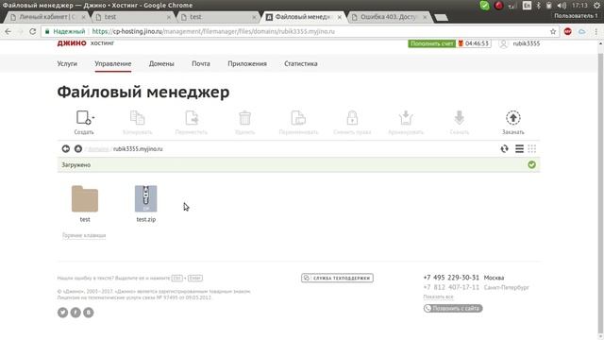The image size is (604, 340).
Task: Go back with the file manager back arrow
Action: click(66, 149)
